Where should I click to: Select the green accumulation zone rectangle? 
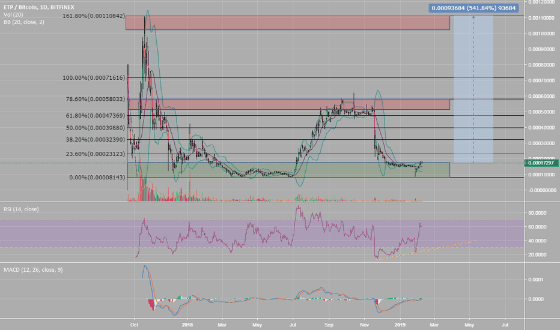(x=288, y=170)
